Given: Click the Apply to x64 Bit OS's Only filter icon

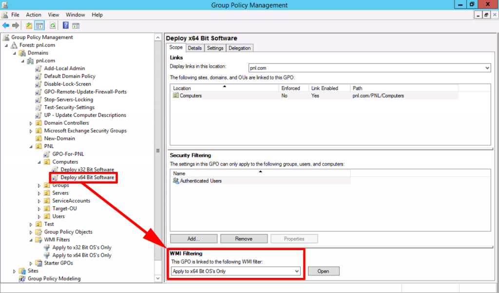Looking at the screenshot, I should click(47, 255).
